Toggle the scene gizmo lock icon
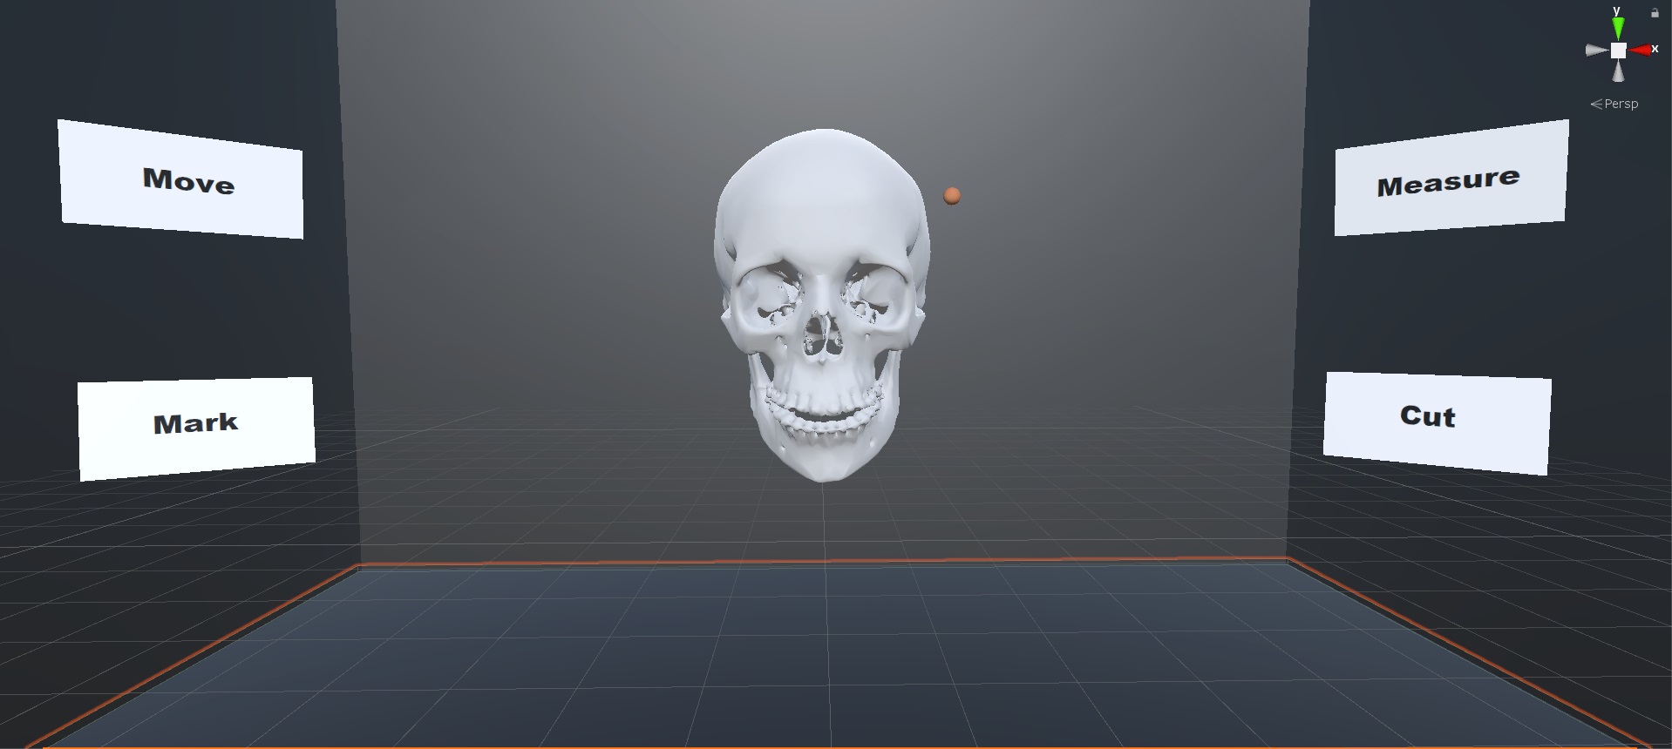 (1655, 12)
